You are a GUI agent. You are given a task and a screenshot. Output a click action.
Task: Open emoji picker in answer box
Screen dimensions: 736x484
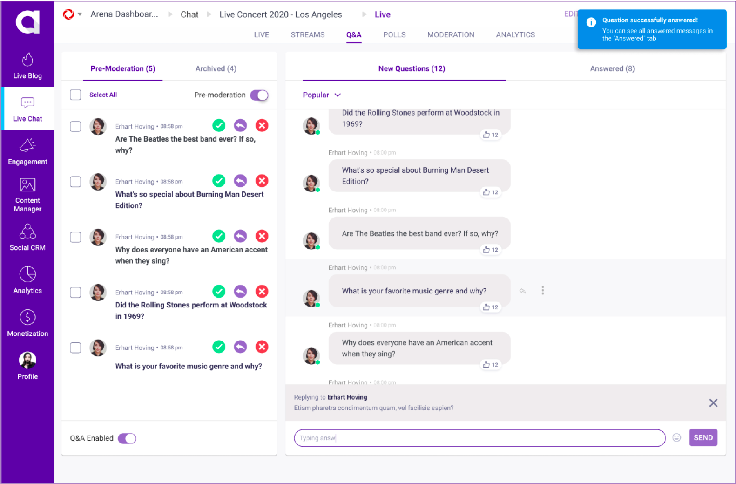(676, 437)
